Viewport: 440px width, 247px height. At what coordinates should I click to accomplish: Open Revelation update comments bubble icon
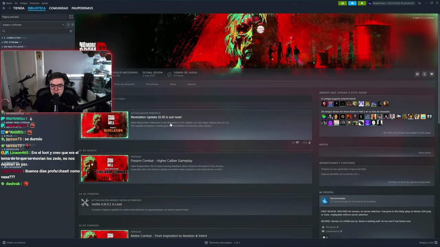click(x=297, y=142)
